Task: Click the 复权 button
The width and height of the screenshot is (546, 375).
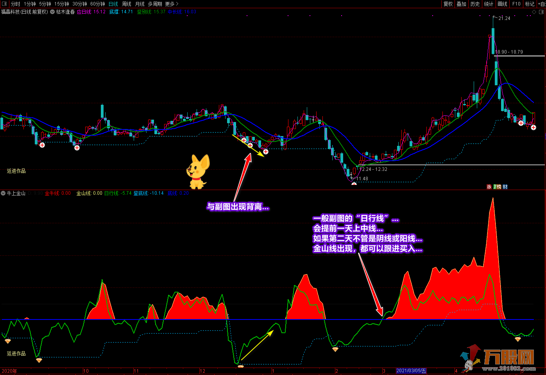Action: [448, 4]
